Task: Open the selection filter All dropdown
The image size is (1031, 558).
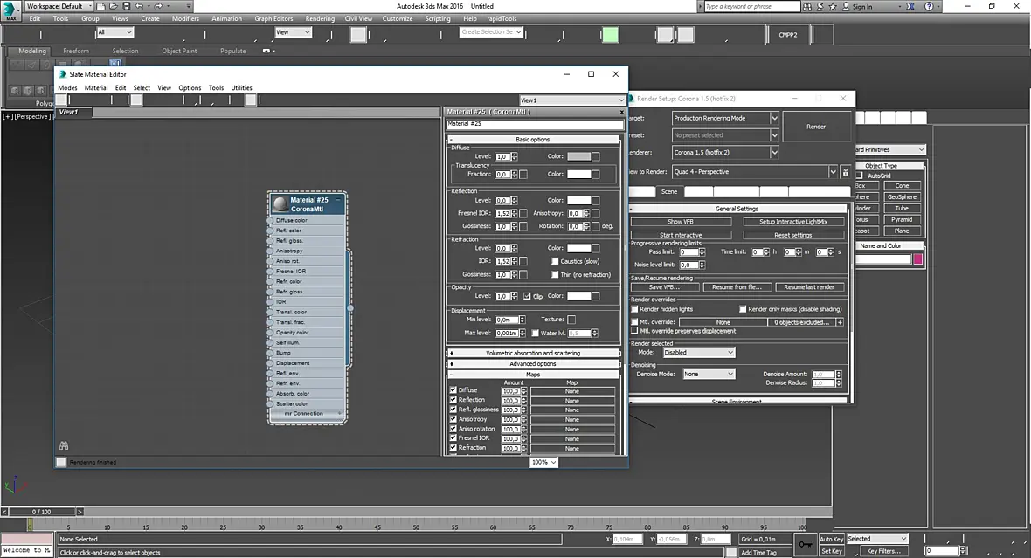Action: (115, 32)
